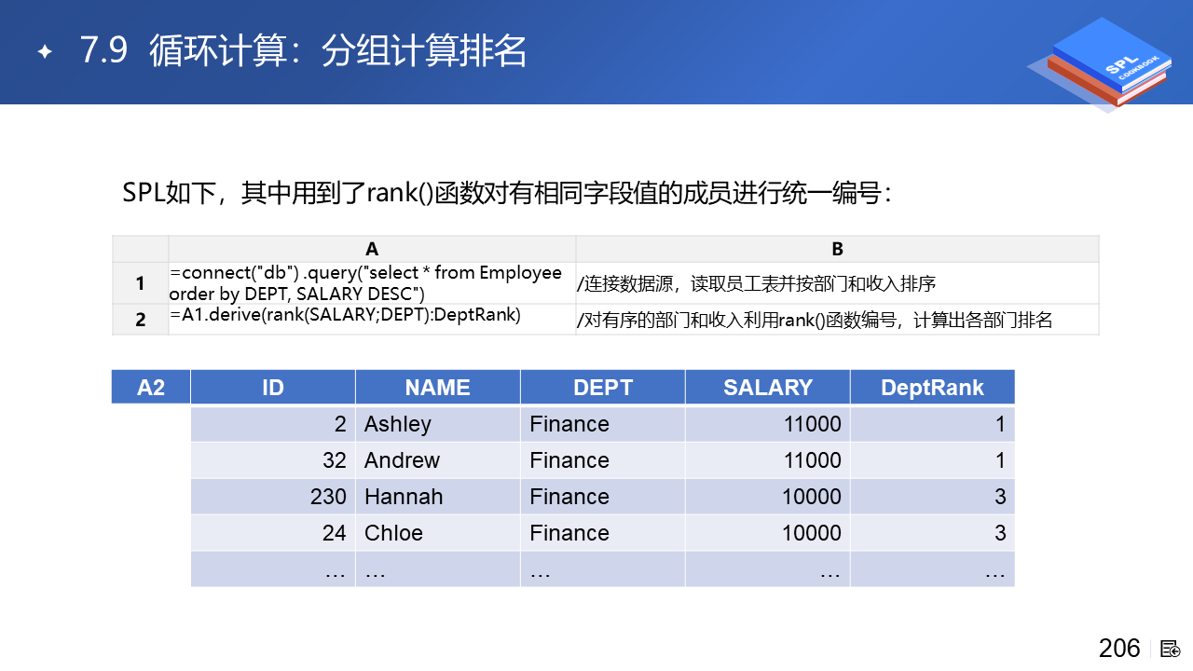Viewport: 1193px width, 671px height.
Task: Select the connect("db") query code cell
Action: (x=372, y=283)
